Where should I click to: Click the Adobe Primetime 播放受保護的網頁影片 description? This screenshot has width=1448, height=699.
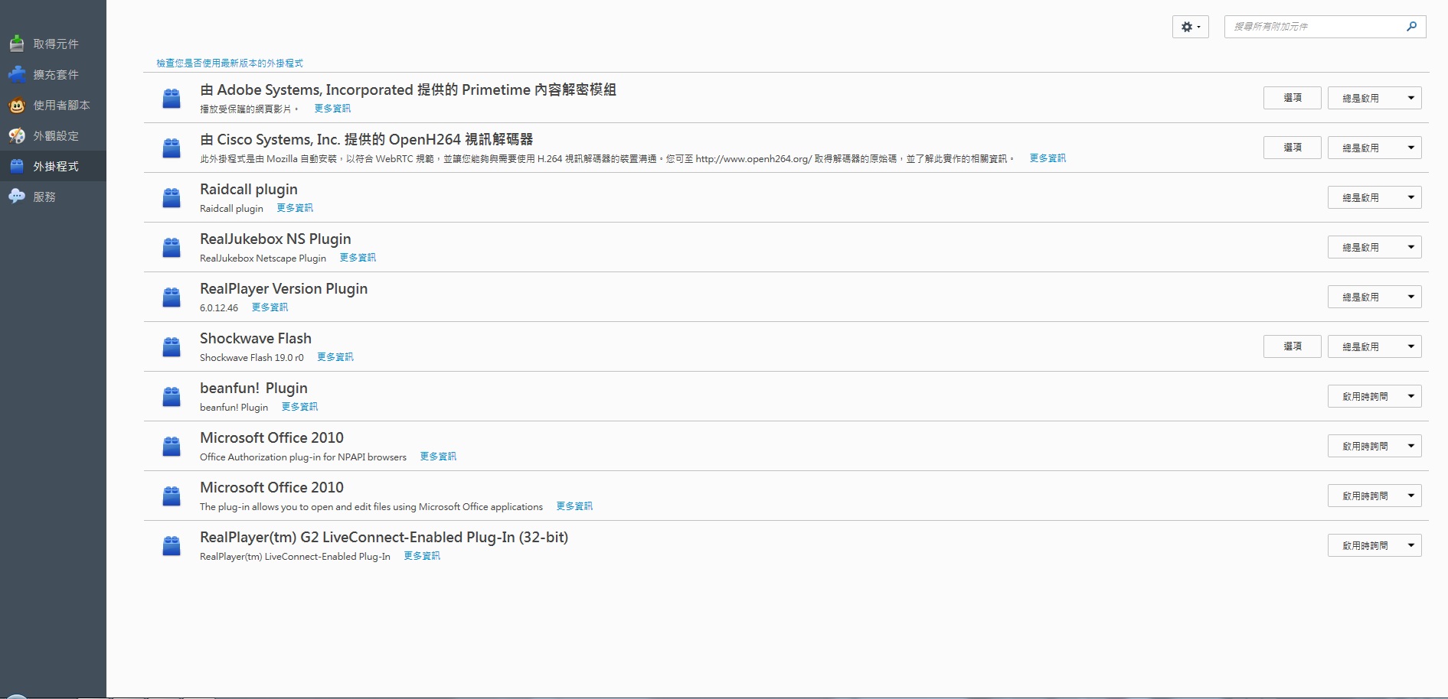click(249, 109)
